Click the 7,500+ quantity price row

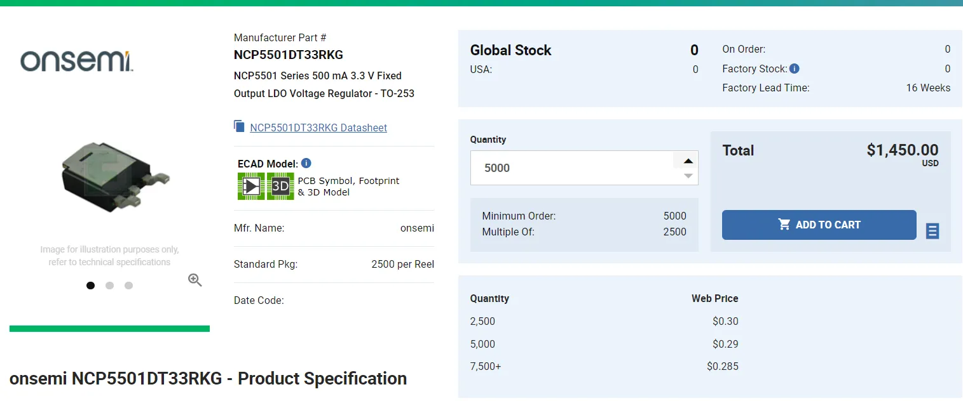coord(604,366)
